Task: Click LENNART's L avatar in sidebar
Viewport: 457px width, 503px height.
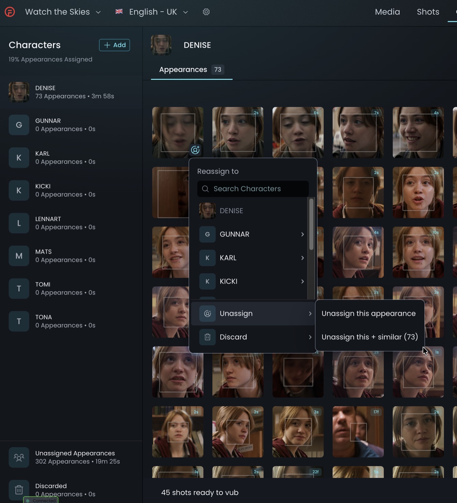Action: [x=19, y=223]
